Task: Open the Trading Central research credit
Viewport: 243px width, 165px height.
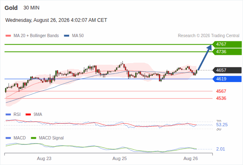Action: tap(208, 36)
